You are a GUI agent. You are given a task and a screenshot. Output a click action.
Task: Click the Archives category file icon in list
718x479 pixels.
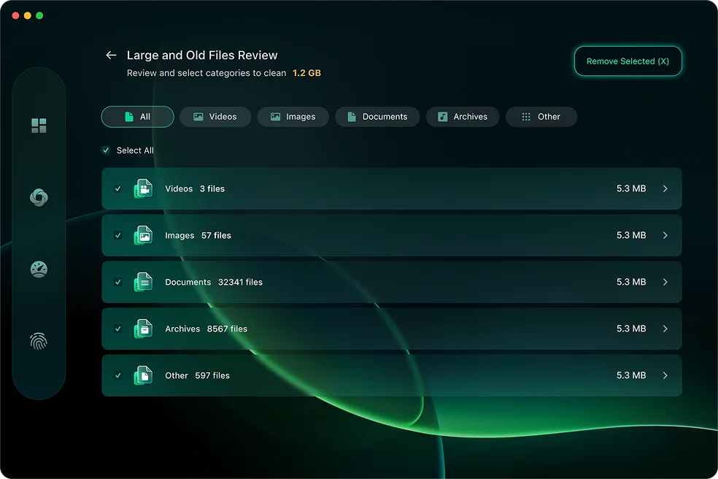click(143, 329)
